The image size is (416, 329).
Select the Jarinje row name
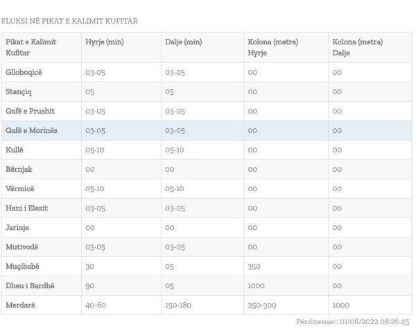[x=17, y=228]
